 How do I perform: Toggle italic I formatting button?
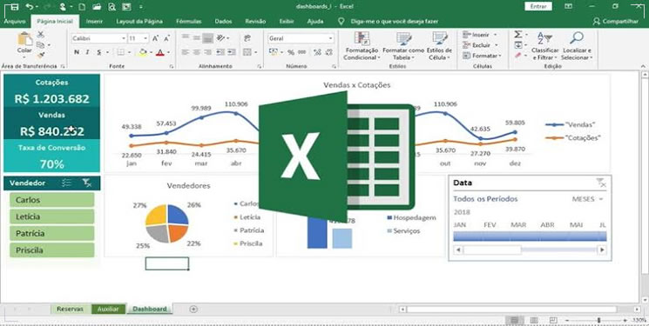tap(87, 52)
